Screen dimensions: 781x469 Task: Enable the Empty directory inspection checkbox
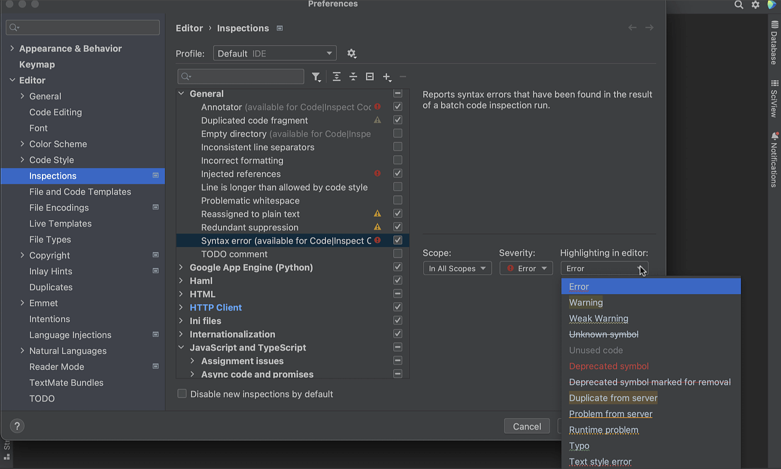398,134
